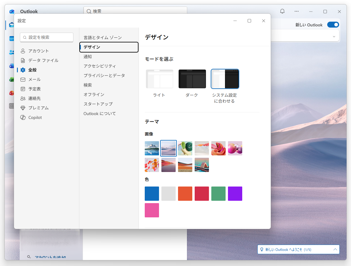This screenshot has width=351, height=266.
Task: Select the mountain lake theme image
Action: point(152,148)
